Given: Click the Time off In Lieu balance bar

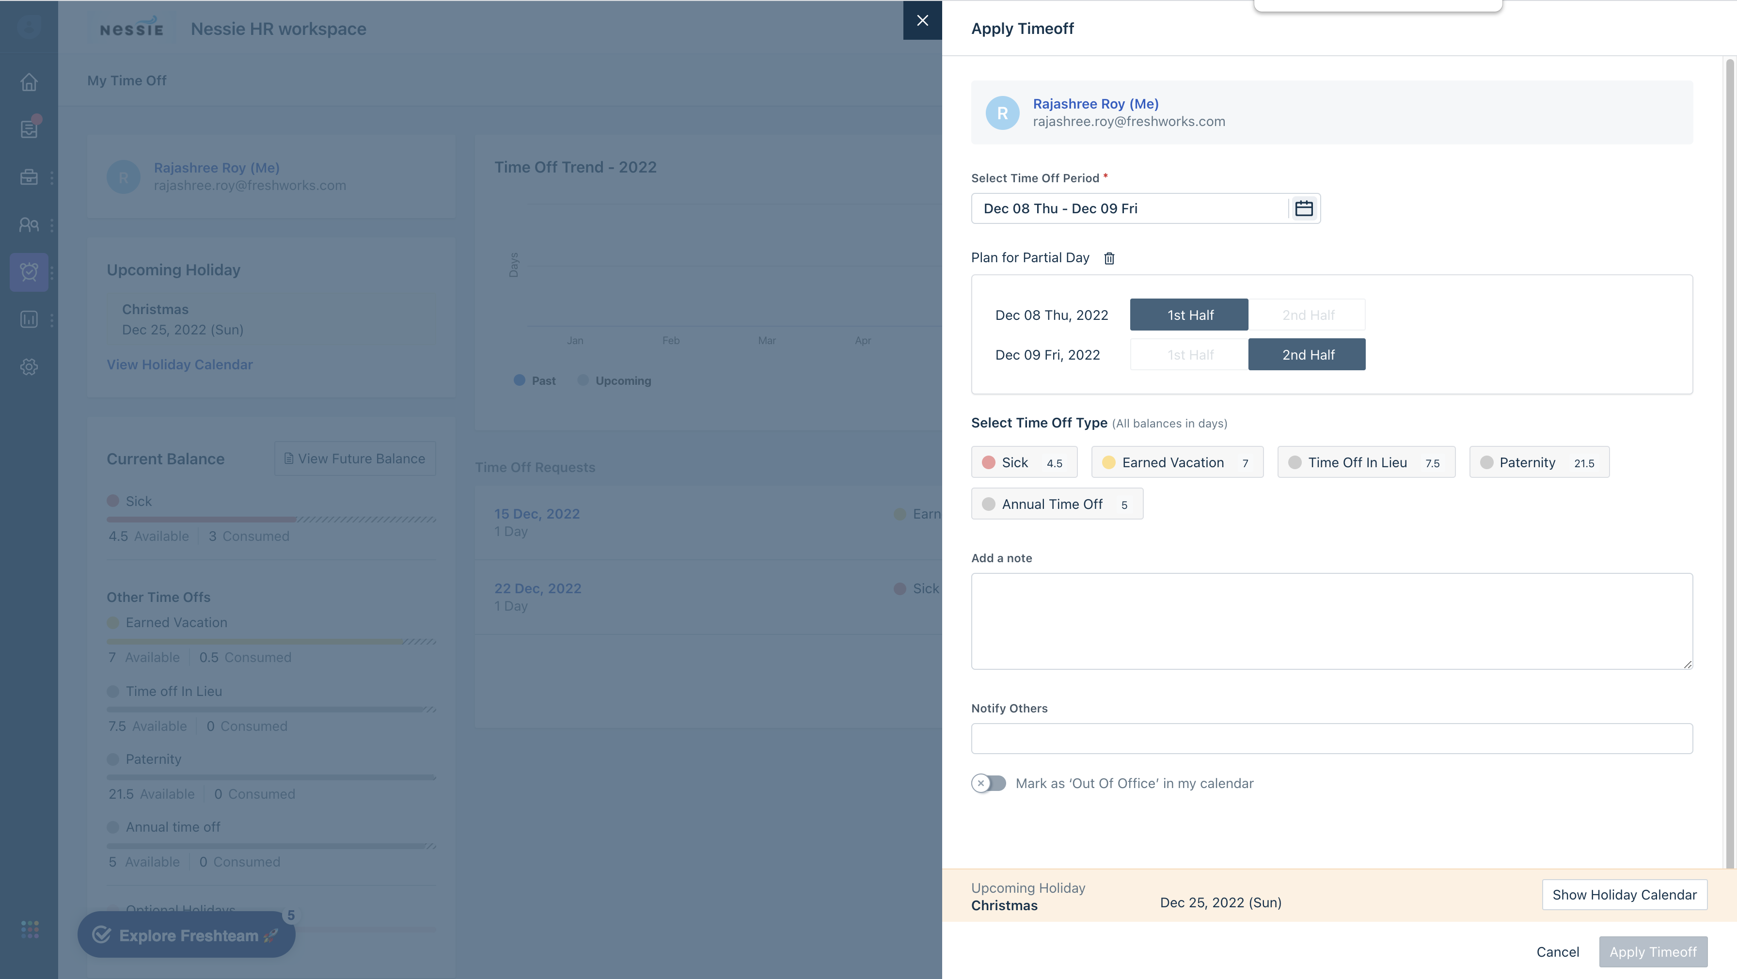Looking at the screenshot, I should tap(271, 710).
